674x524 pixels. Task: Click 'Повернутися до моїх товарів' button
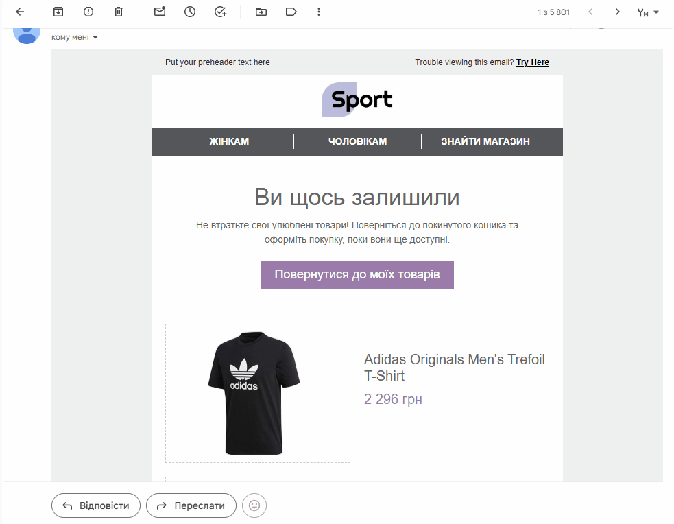[357, 275]
